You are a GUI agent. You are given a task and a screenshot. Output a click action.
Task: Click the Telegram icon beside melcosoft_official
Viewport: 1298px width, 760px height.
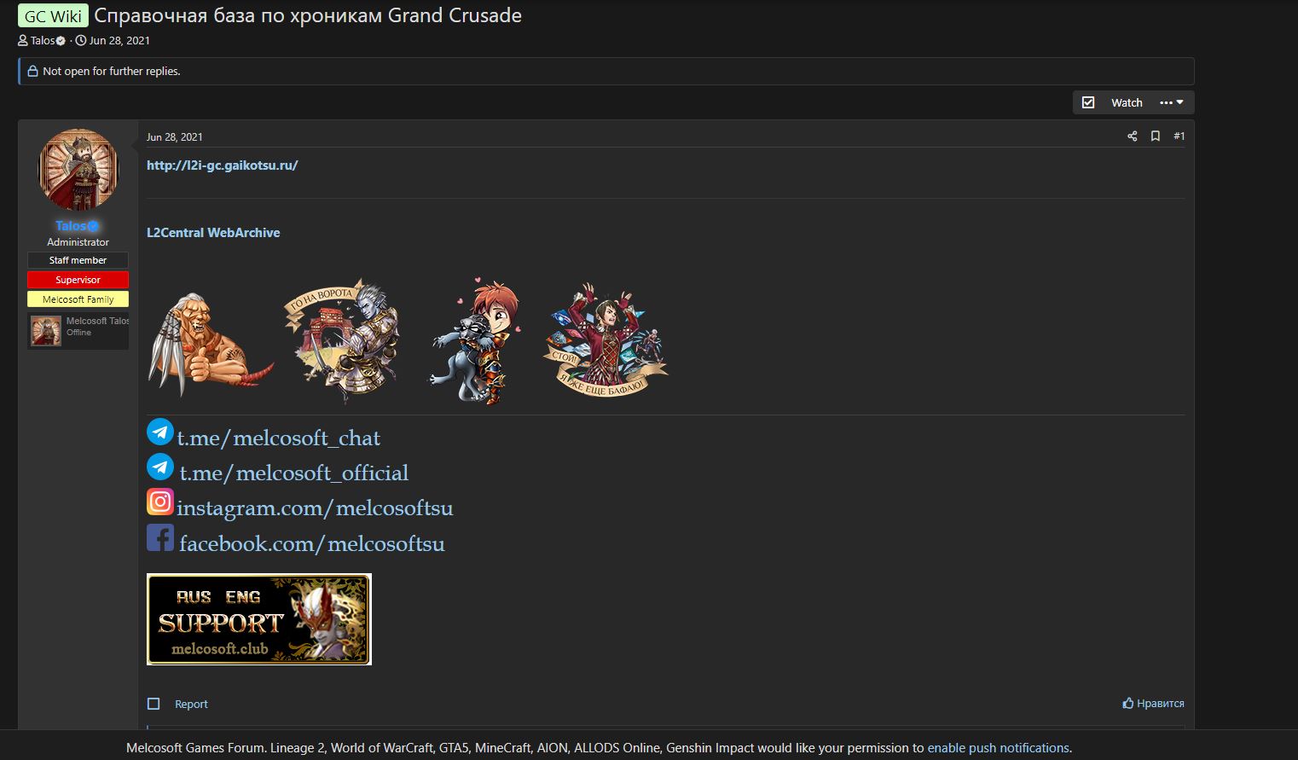pyautogui.click(x=160, y=467)
